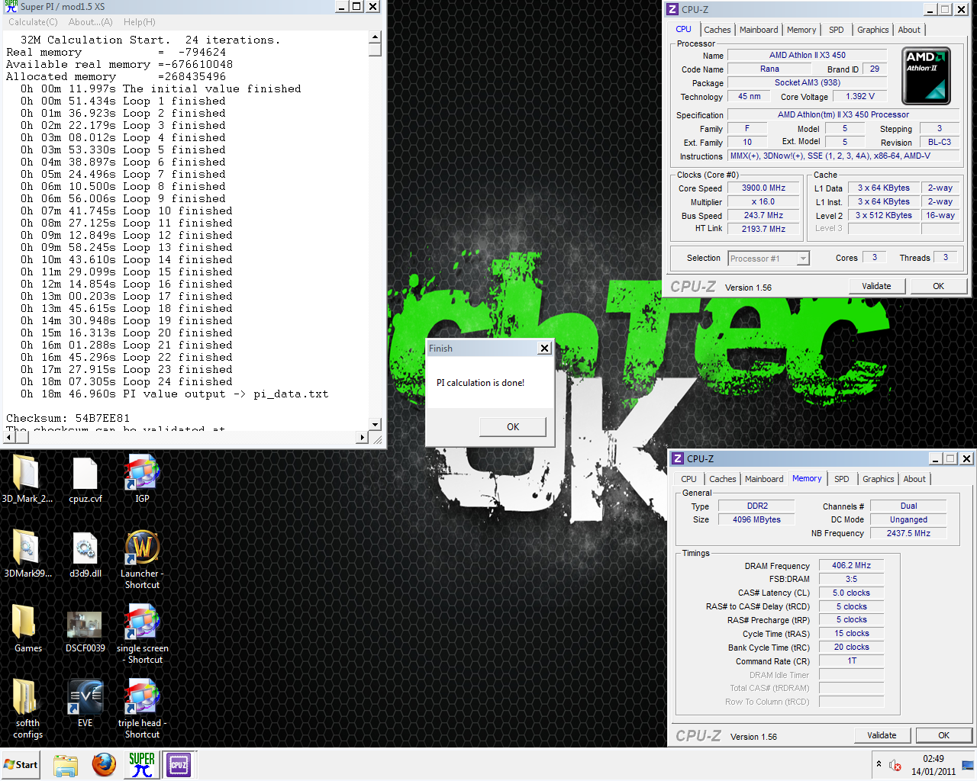Select the d3d9.dll file icon
The width and height of the screenshot is (977, 781).
85,554
